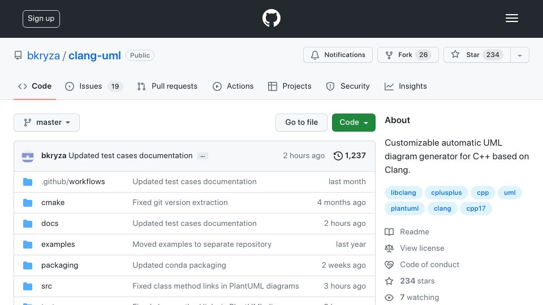This screenshot has width=543, height=305.
Task: Open the bkryza owner profile link
Action: pyautogui.click(x=44, y=55)
